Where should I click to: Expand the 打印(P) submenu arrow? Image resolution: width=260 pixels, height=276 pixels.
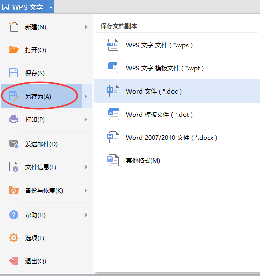point(86,120)
